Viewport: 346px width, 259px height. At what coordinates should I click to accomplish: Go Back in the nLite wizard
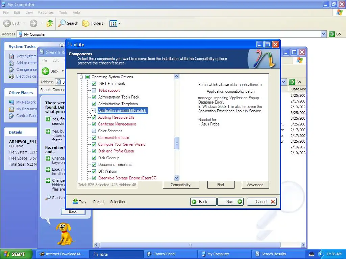pyautogui.click(x=203, y=202)
